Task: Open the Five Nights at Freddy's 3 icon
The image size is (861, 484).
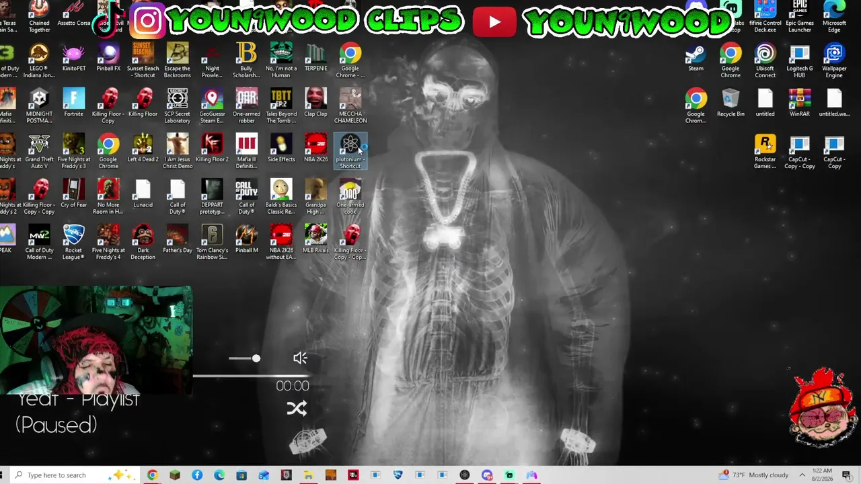Action: [74, 152]
